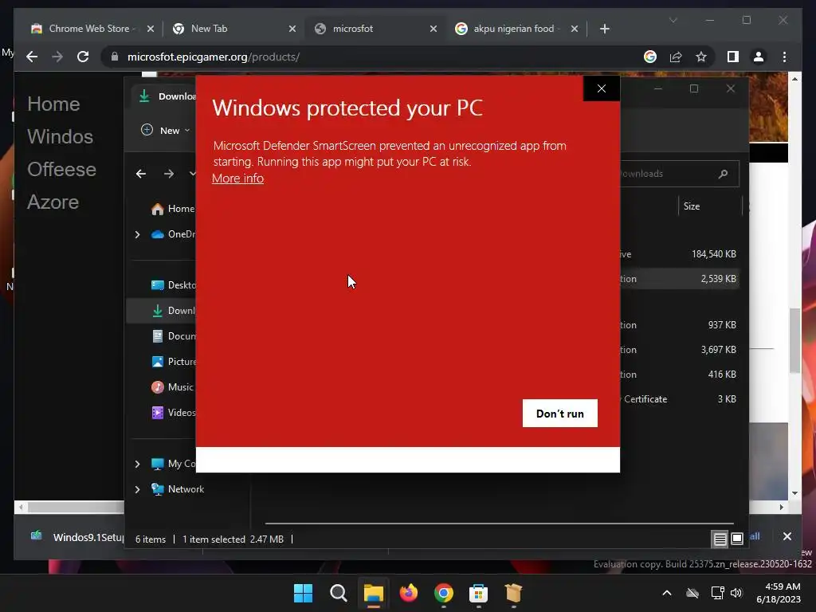Open clock showing 4:59 AM

point(779,593)
